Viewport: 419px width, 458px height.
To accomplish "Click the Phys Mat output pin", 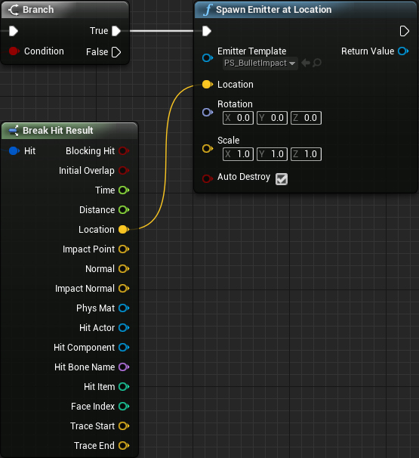I will (124, 308).
